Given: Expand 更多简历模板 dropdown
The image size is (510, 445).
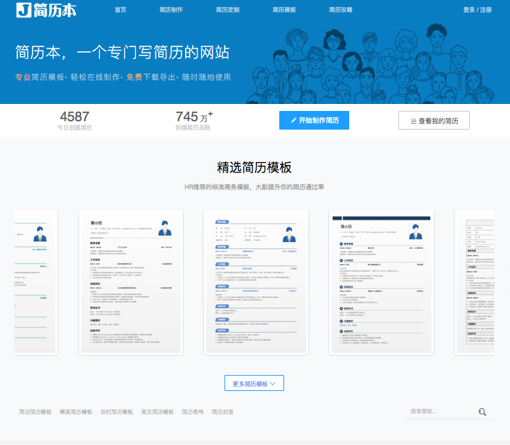Looking at the screenshot, I should tap(254, 383).
